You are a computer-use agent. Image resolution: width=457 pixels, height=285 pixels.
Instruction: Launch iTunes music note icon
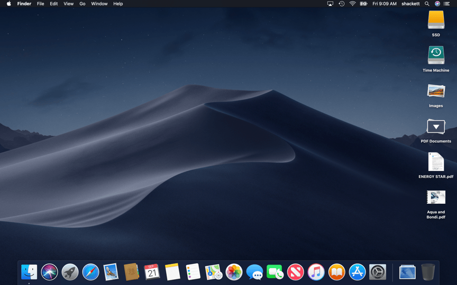coord(316,272)
